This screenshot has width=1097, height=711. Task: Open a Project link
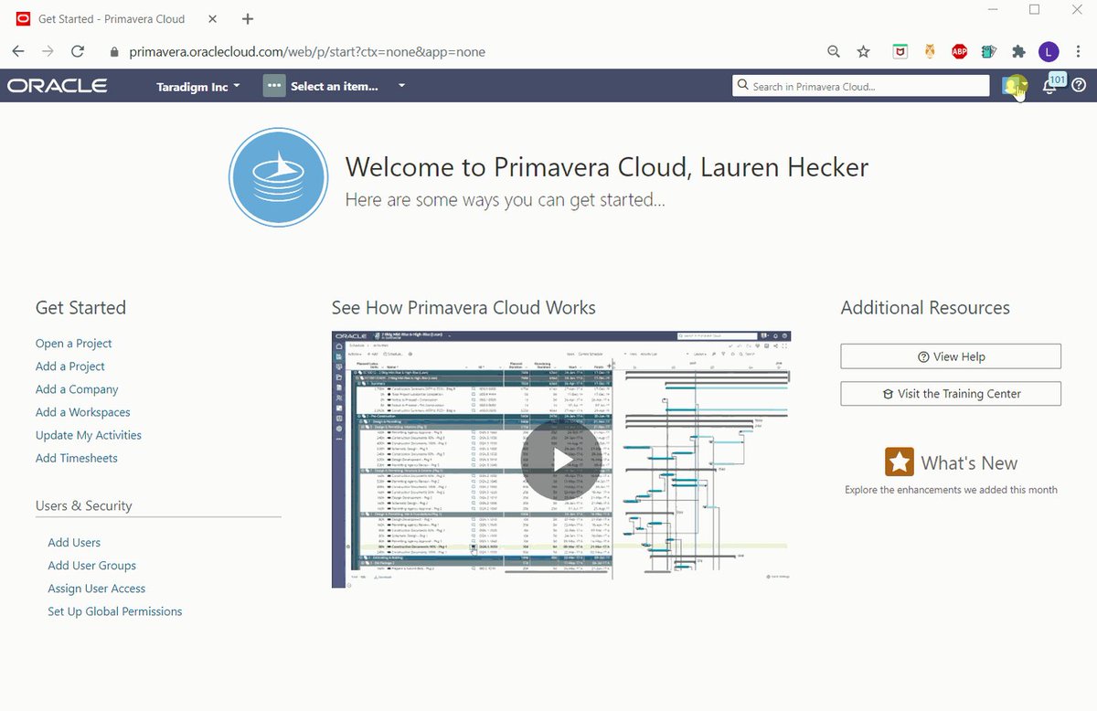tap(73, 344)
